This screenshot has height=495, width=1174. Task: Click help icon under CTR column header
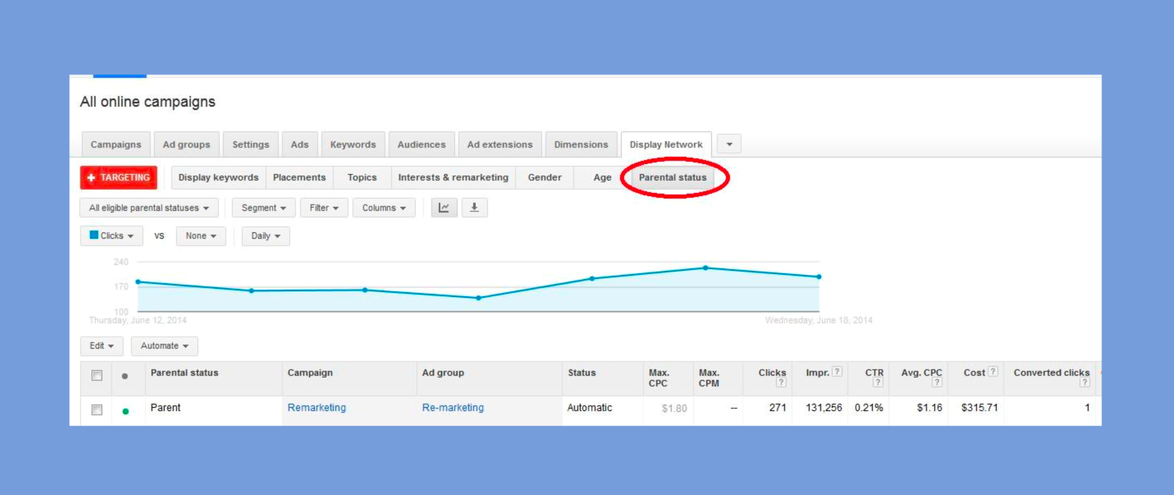pyautogui.click(x=877, y=382)
